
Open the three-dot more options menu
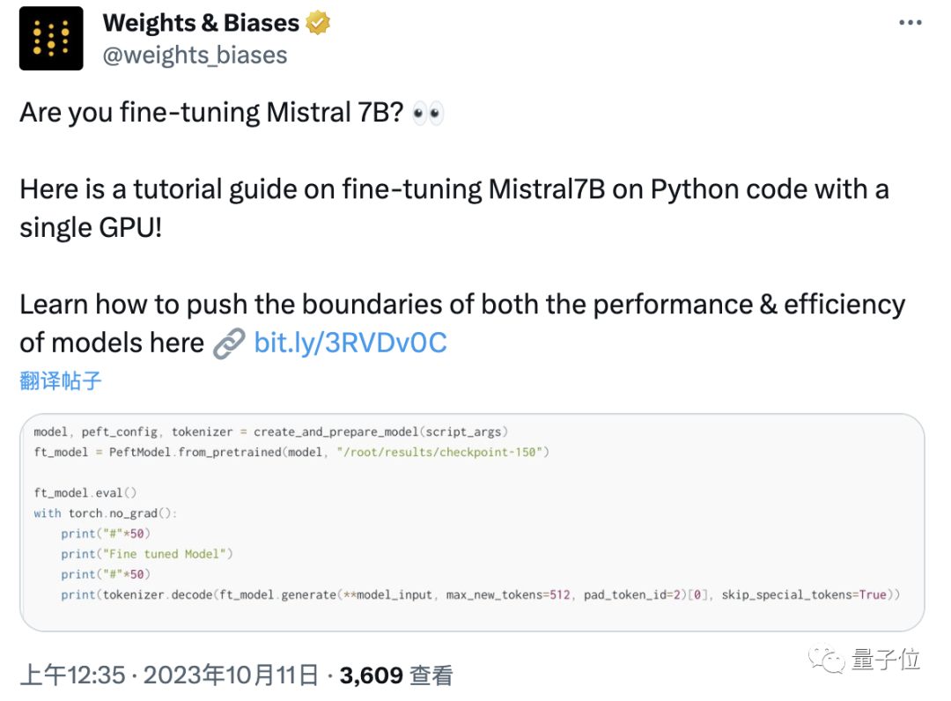point(910,23)
